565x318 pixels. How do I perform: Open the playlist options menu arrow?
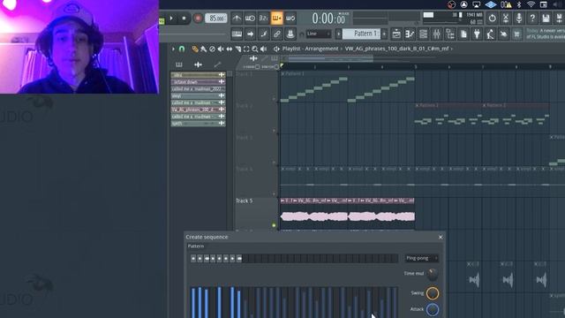point(173,49)
